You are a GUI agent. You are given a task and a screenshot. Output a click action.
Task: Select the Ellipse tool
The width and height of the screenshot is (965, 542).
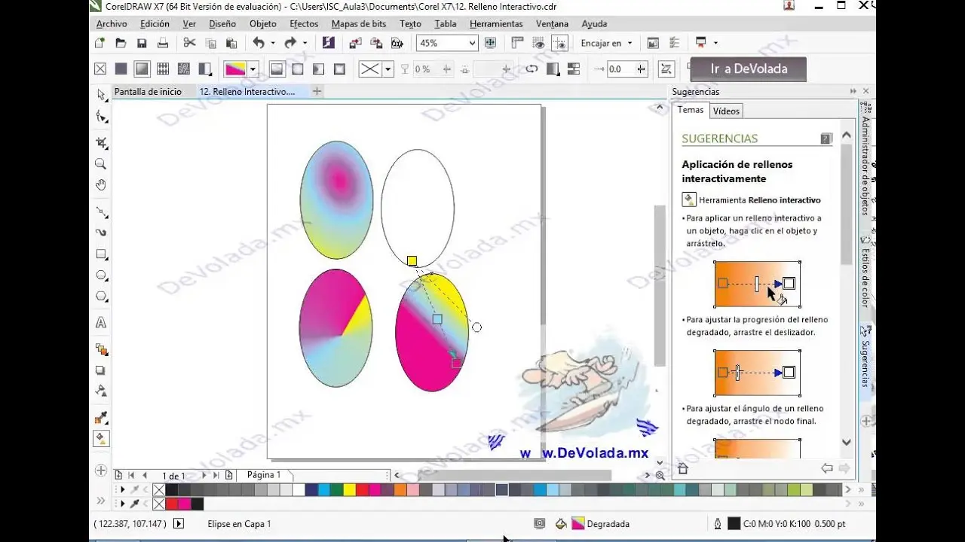coord(101,276)
